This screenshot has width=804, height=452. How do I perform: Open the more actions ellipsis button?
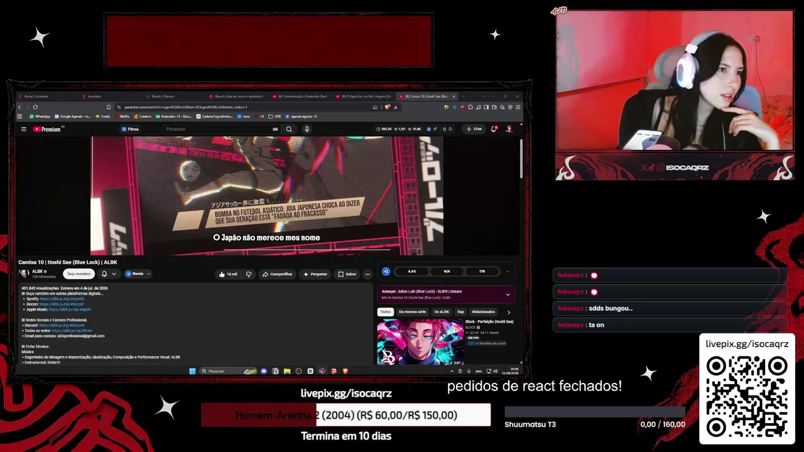[x=367, y=274]
